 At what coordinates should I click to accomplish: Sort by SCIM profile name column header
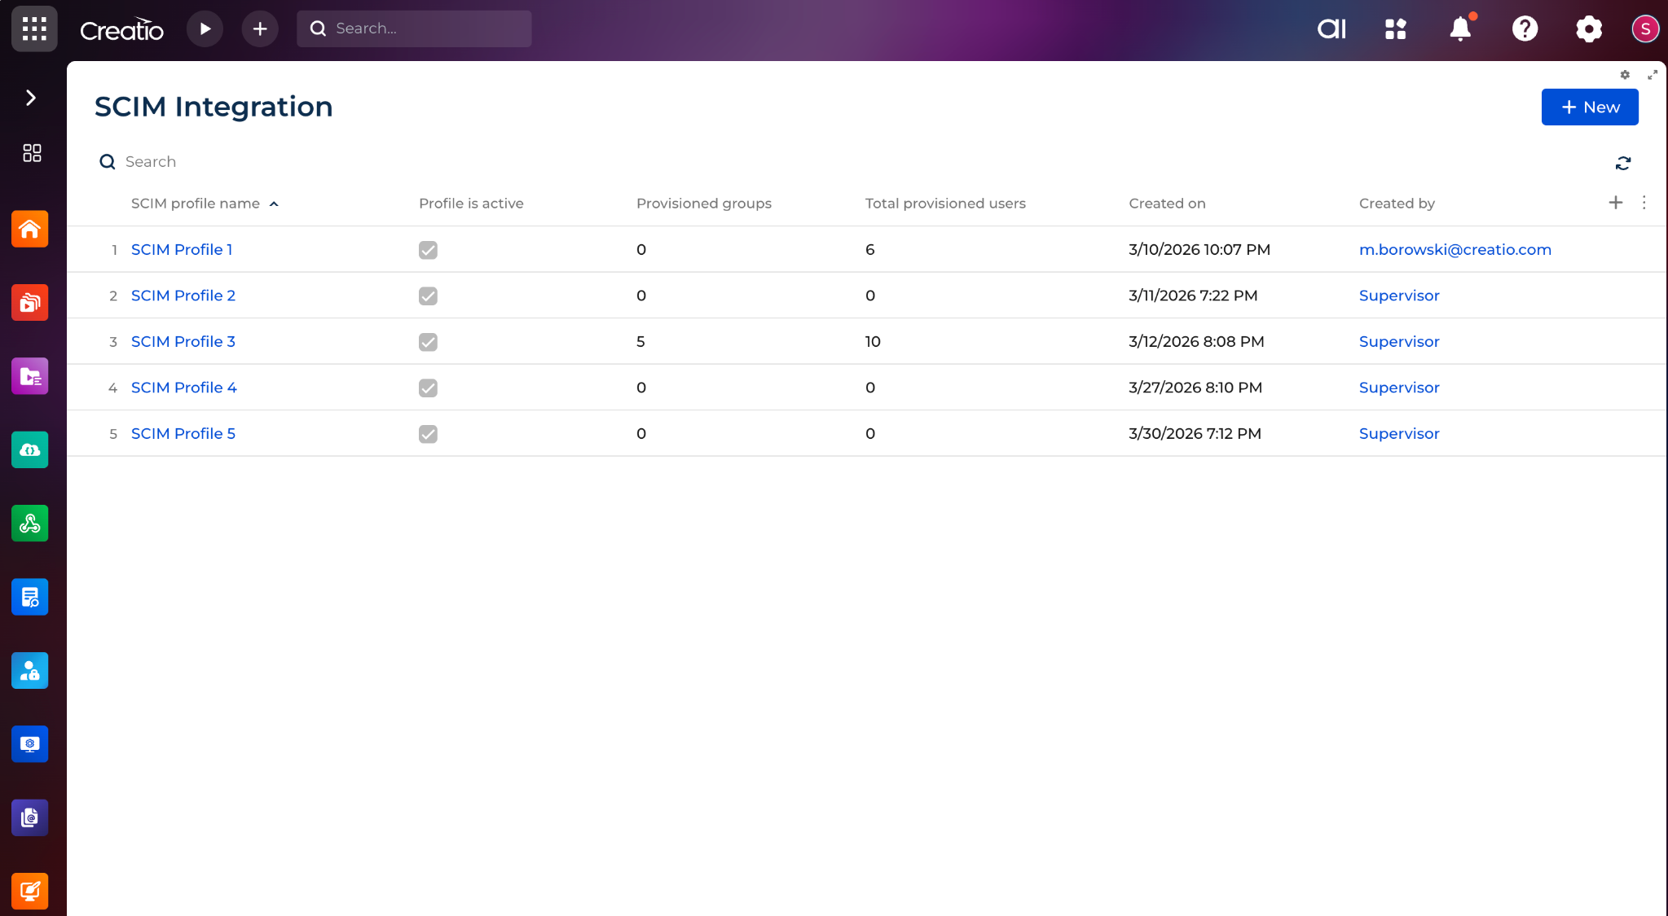[x=196, y=204]
